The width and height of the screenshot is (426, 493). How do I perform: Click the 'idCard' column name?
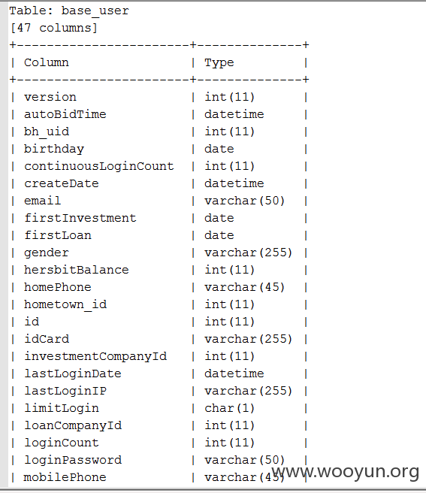click(x=47, y=339)
